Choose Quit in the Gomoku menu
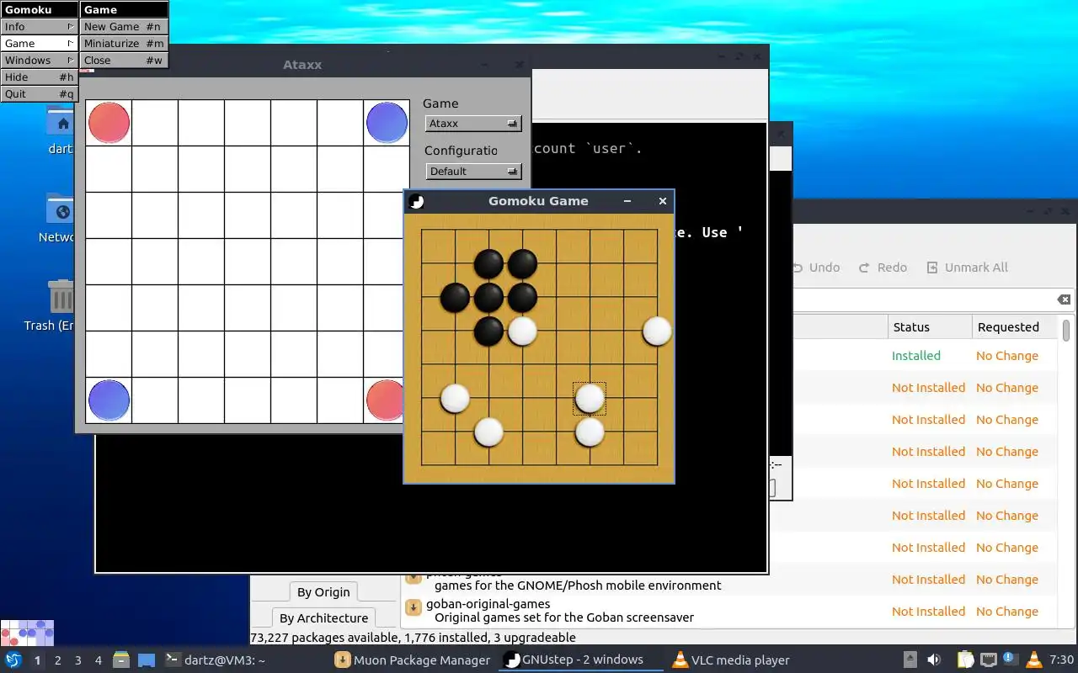Image resolution: width=1078 pixels, height=673 pixels. [x=39, y=93]
